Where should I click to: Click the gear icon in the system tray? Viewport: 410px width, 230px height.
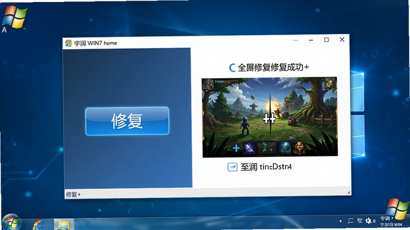coord(368,221)
